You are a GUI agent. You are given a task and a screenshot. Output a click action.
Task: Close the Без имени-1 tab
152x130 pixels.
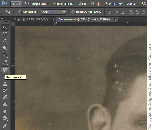[x=115, y=19]
